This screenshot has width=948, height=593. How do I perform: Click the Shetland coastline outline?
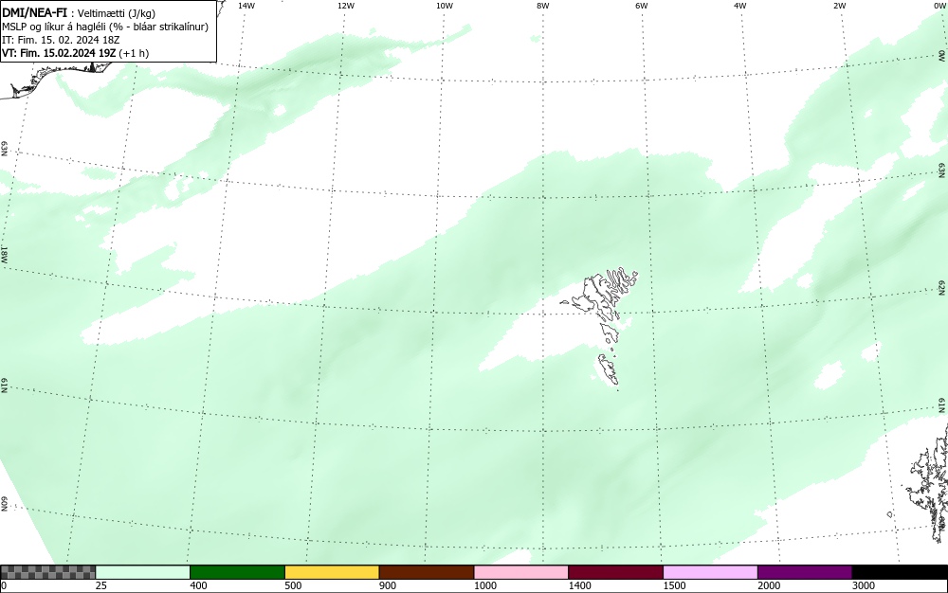(929, 483)
